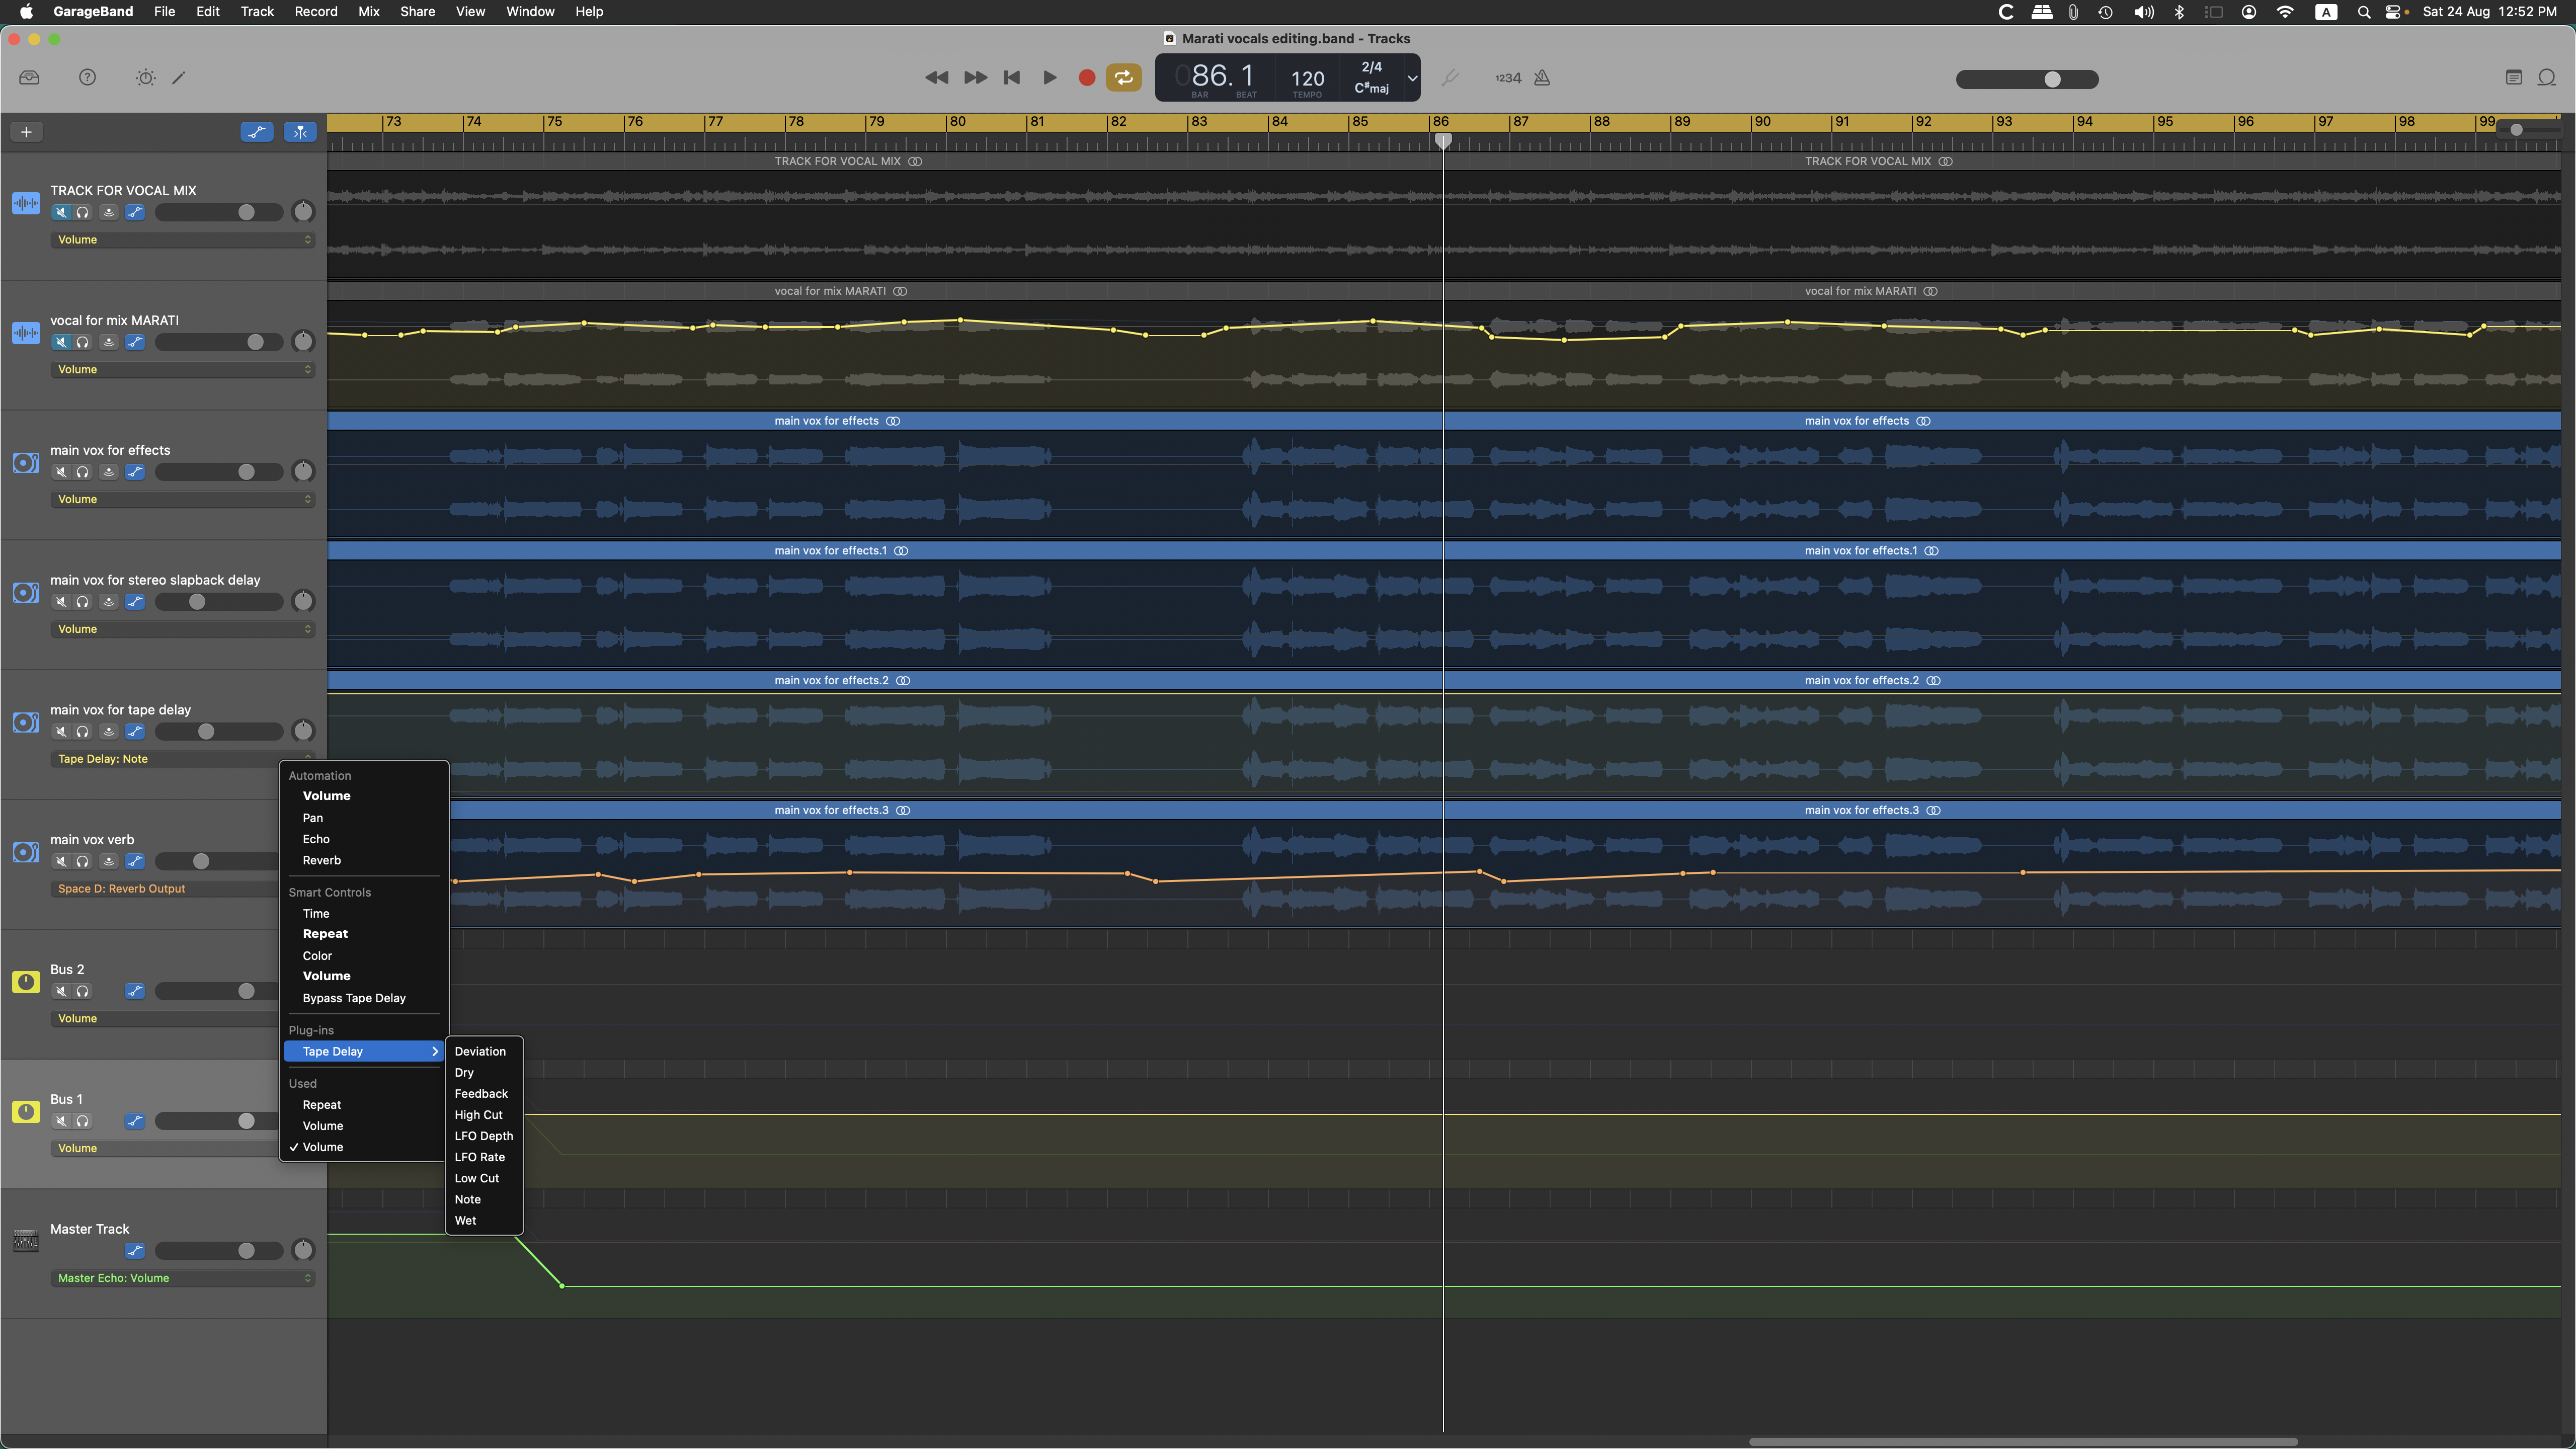The height and width of the screenshot is (1449, 2576).
Task: Open the Editors pencil icon
Action: [x=179, y=78]
